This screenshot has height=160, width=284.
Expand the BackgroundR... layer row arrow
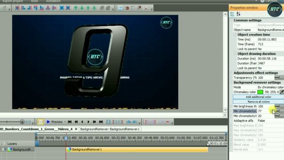coord(5,149)
